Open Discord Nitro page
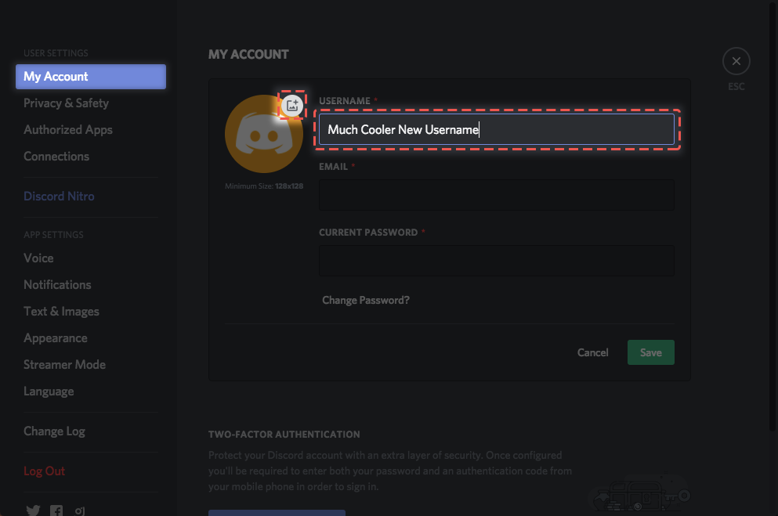The height and width of the screenshot is (516, 778). point(59,197)
